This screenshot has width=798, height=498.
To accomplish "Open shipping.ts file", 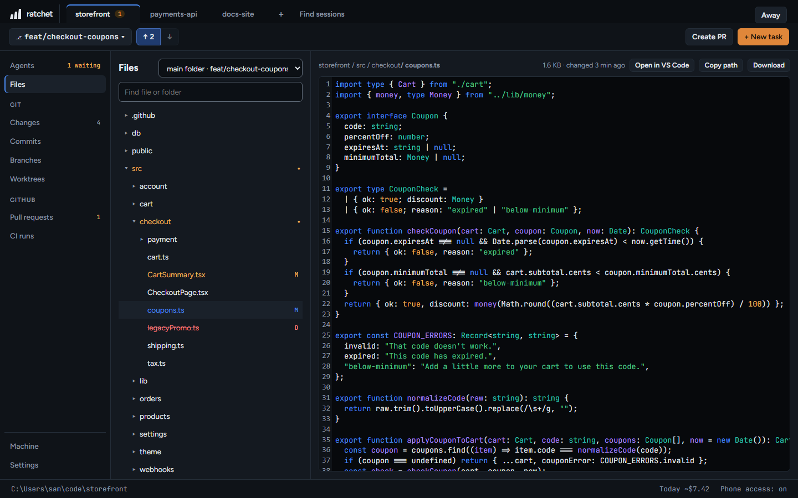I will (x=211, y=346).
